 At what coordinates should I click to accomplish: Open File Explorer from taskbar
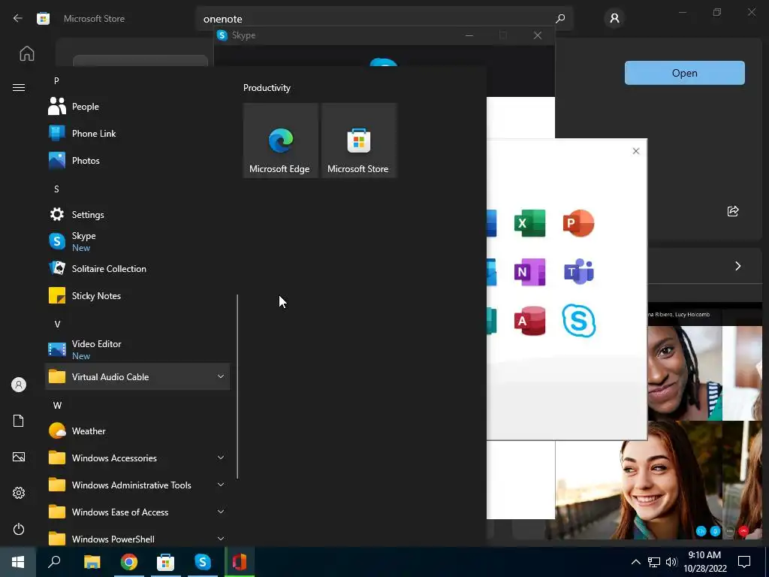coord(92,562)
